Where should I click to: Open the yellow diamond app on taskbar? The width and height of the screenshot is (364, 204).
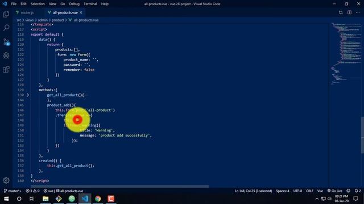pyautogui.click(x=59, y=199)
